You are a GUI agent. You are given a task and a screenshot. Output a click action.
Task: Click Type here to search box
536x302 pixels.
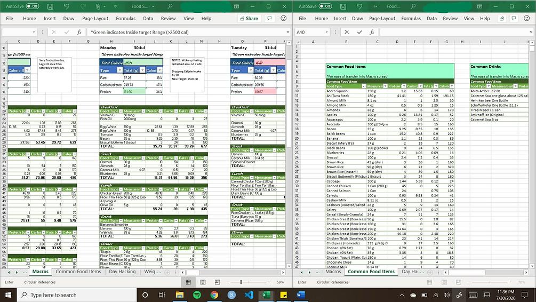point(77,295)
